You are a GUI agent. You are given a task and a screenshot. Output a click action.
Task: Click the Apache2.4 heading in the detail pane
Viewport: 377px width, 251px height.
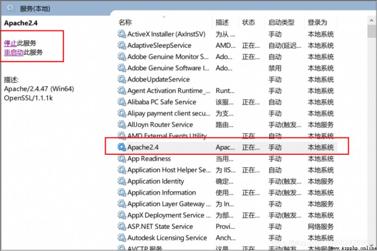pyautogui.click(x=21, y=23)
